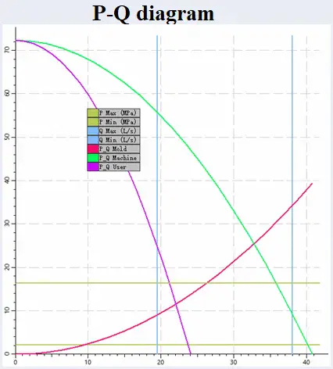Select the green P_Q Machine swatch
Image resolution: width=333 pixels, height=369 pixels.
(x=93, y=158)
